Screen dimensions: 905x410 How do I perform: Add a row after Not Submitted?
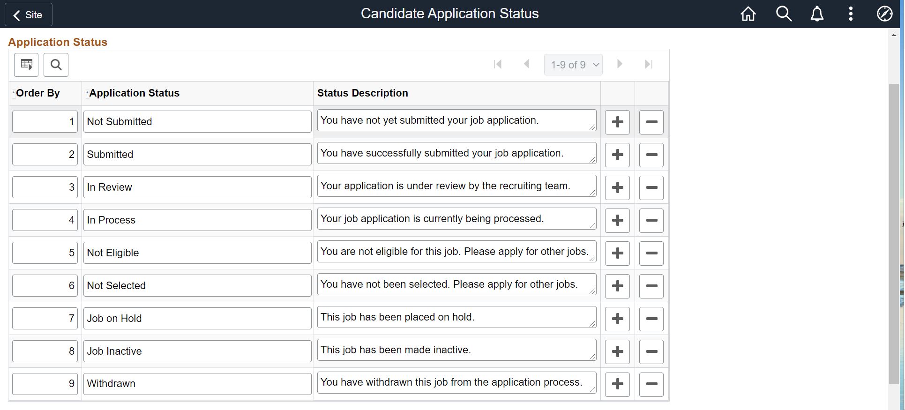pos(617,122)
